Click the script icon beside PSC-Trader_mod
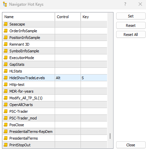The width and height of the screenshot is (146, 149). (x=6, y=118)
